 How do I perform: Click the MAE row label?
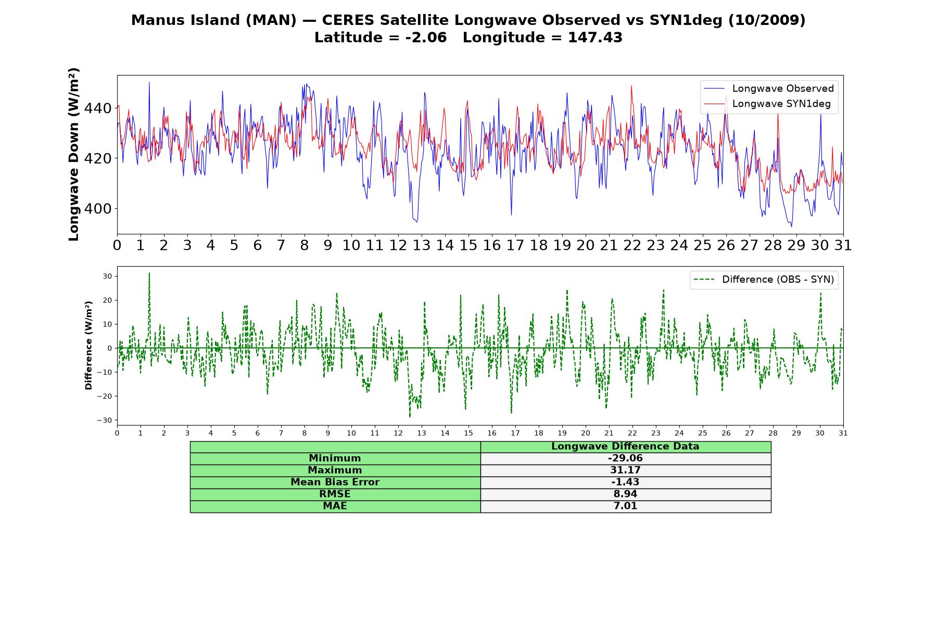tap(335, 506)
